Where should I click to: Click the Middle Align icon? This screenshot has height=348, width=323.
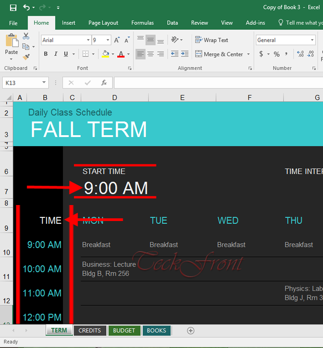point(150,40)
